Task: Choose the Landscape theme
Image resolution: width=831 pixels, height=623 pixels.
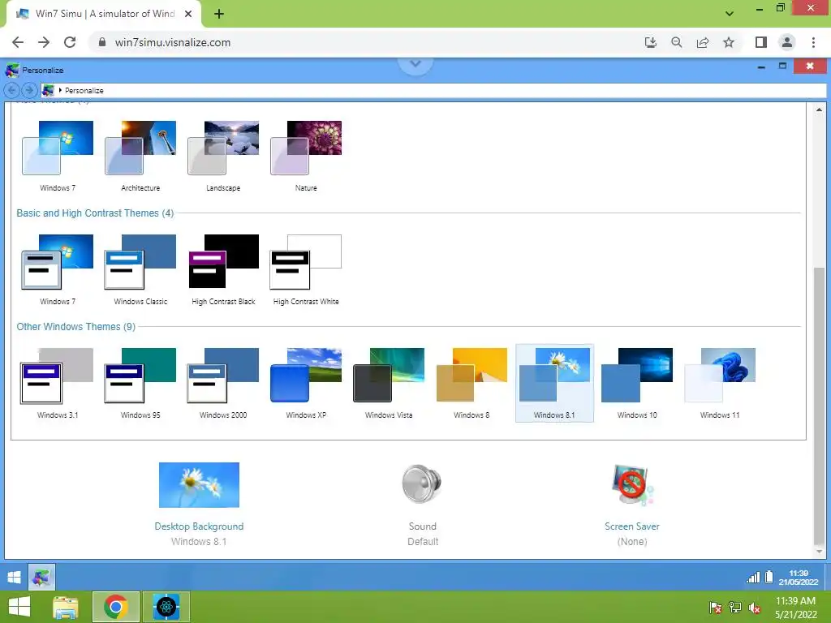Action: pos(223,155)
